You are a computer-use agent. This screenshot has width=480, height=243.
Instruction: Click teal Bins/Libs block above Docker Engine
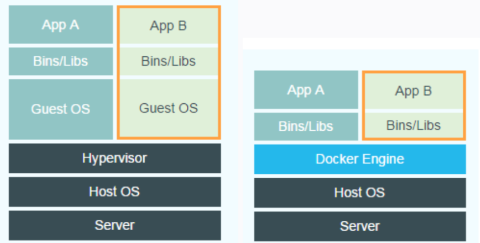(306, 126)
